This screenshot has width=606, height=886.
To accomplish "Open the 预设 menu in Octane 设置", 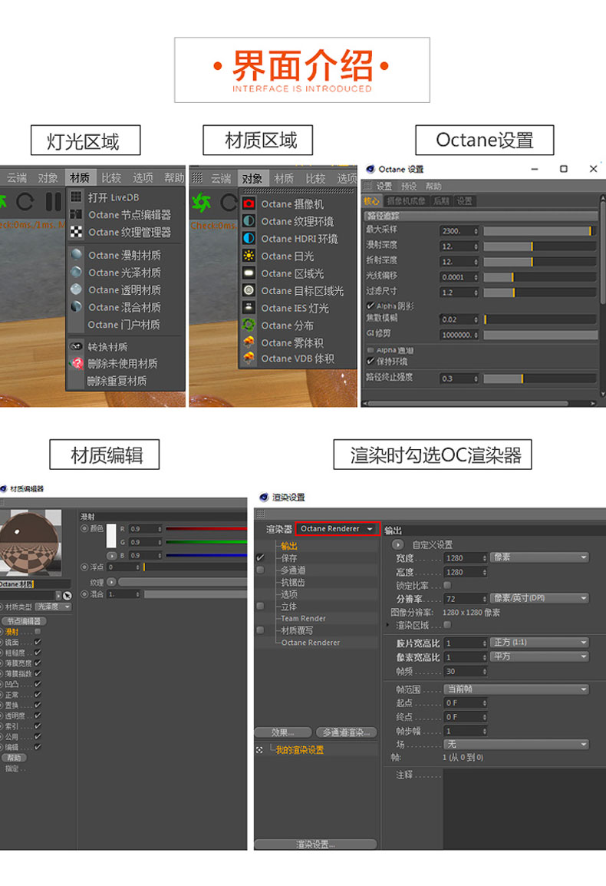I will 408,186.
